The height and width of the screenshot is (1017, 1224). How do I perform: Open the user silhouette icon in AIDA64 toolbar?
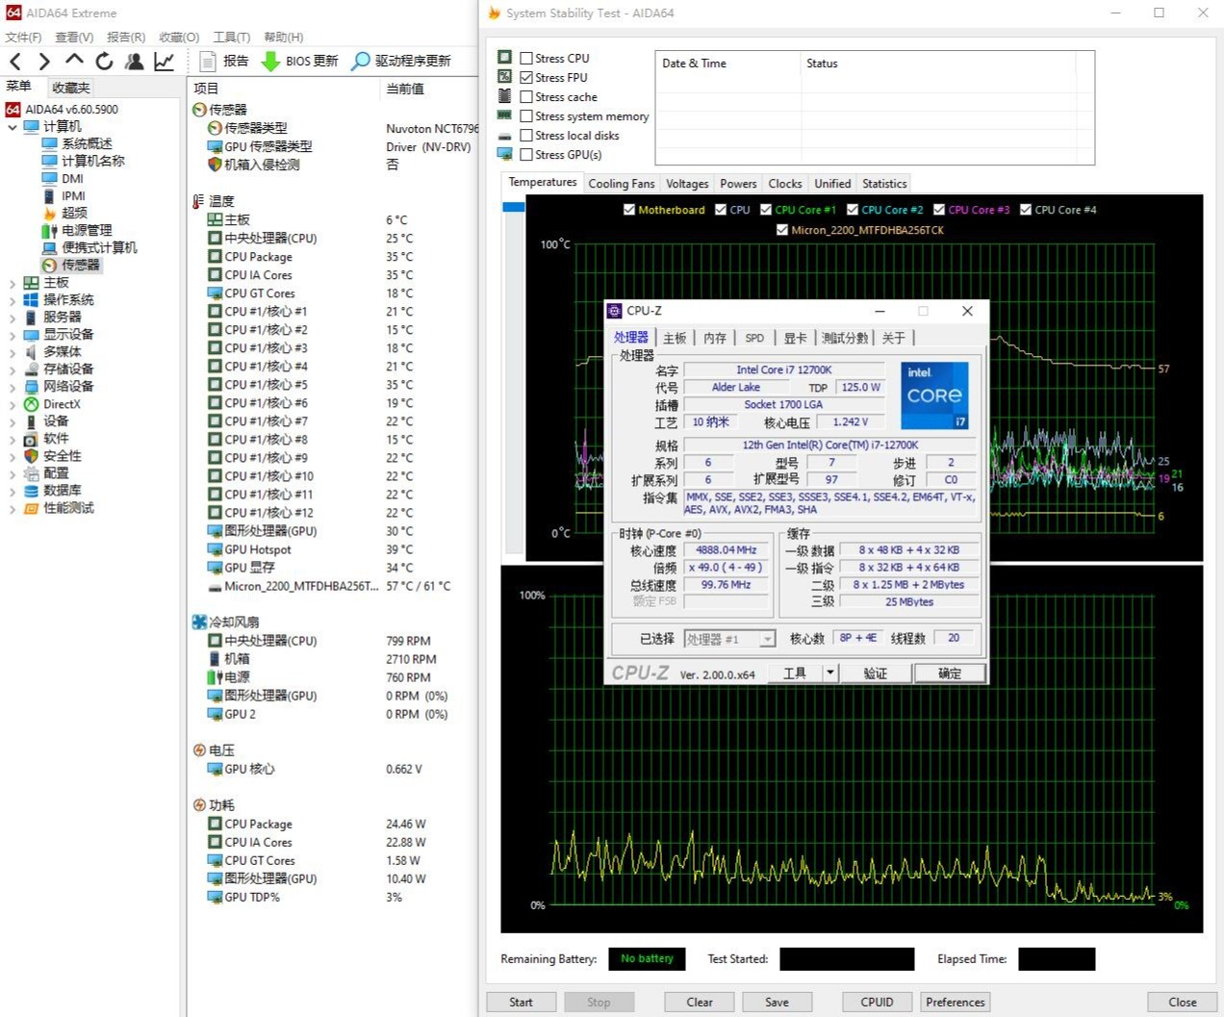[135, 62]
